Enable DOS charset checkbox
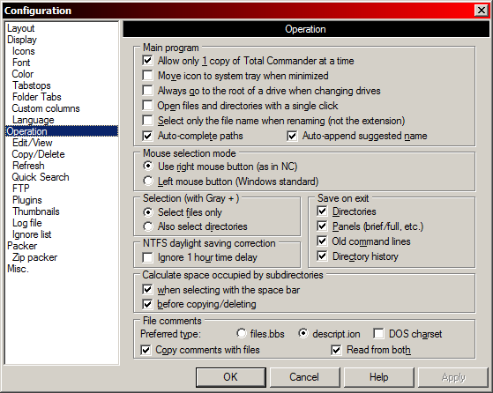This screenshot has height=393, width=493. [x=378, y=333]
